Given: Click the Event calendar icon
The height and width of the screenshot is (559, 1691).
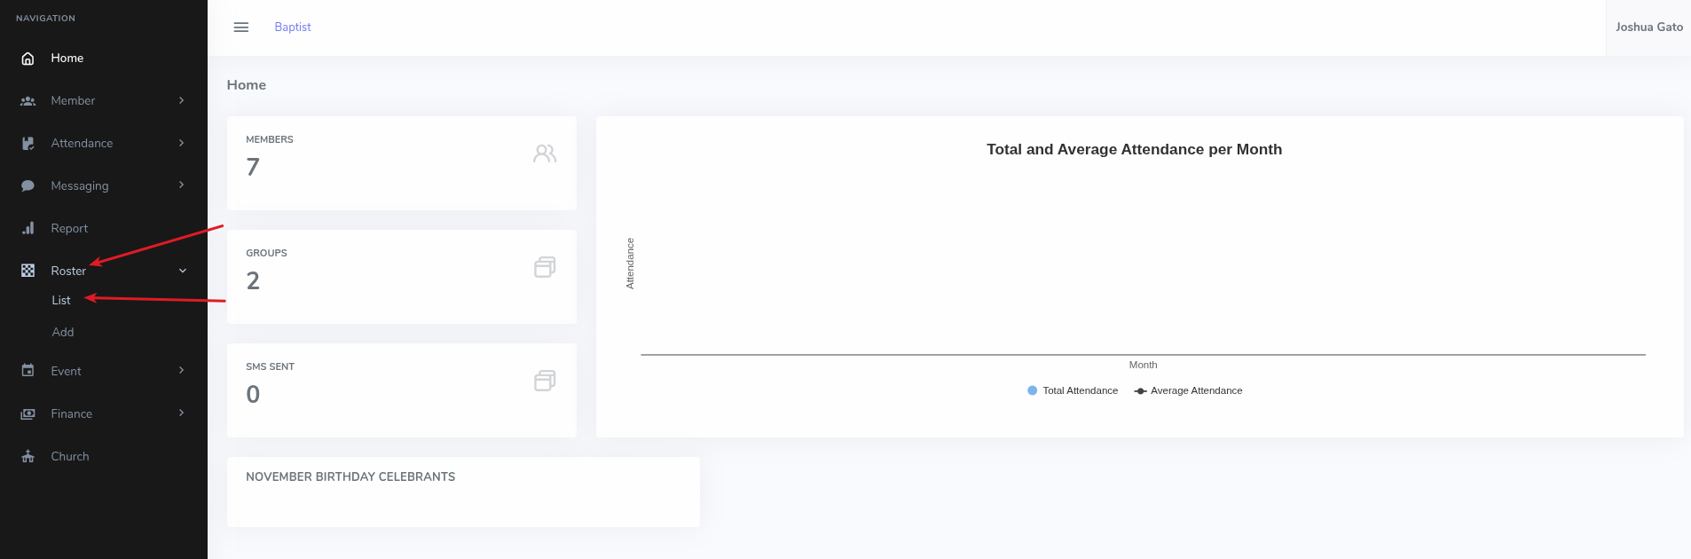Looking at the screenshot, I should pos(28,371).
